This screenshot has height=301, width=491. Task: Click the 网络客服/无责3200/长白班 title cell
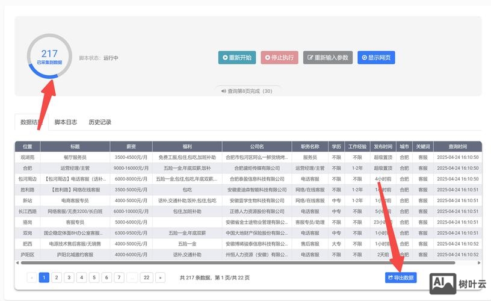click(75, 211)
